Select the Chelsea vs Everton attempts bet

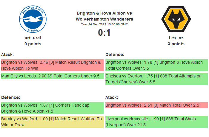tap(156, 79)
